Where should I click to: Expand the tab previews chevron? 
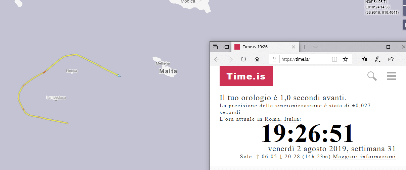coord(315,47)
